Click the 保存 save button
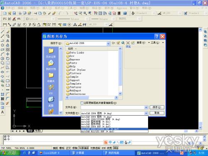 (157, 107)
